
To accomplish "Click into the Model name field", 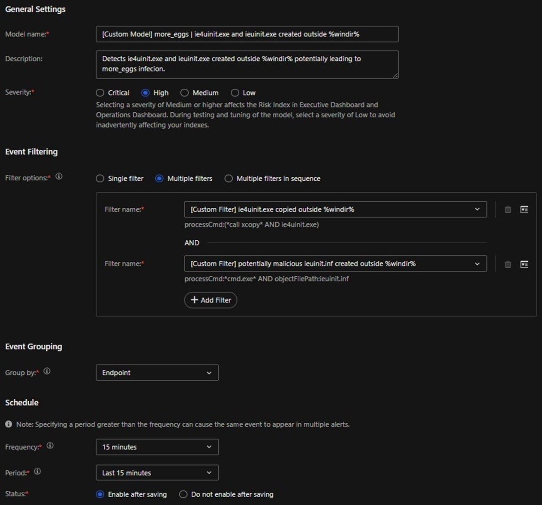I will [x=247, y=34].
